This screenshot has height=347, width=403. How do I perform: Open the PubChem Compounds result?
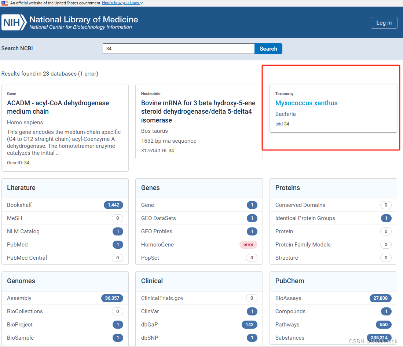click(333, 311)
